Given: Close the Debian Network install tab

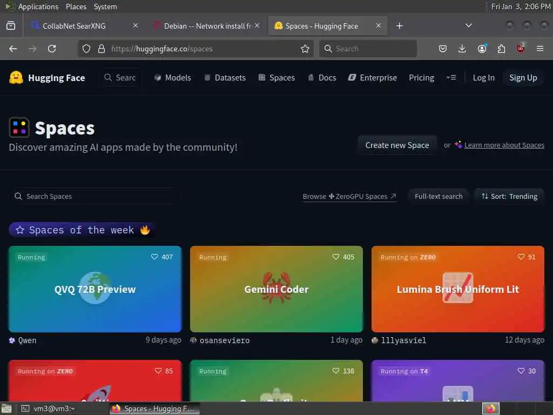Looking at the screenshot, I should tap(257, 25).
